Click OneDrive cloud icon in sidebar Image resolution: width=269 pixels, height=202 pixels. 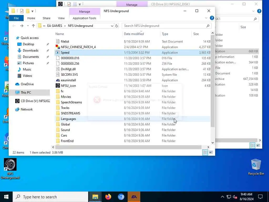click(x=17, y=84)
